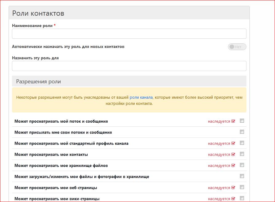Click the 'Разрешения роли' section header

[x=38, y=81]
